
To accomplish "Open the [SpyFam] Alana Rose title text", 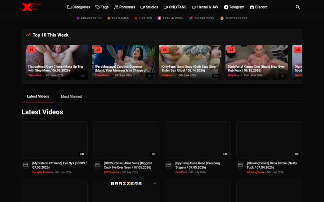I will (198, 165).
